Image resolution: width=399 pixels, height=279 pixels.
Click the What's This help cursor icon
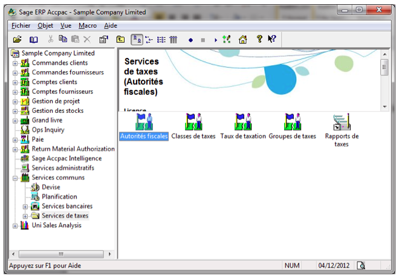click(272, 39)
